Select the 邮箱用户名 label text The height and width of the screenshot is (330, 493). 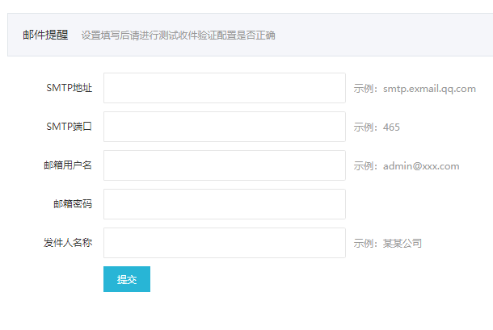coord(67,165)
